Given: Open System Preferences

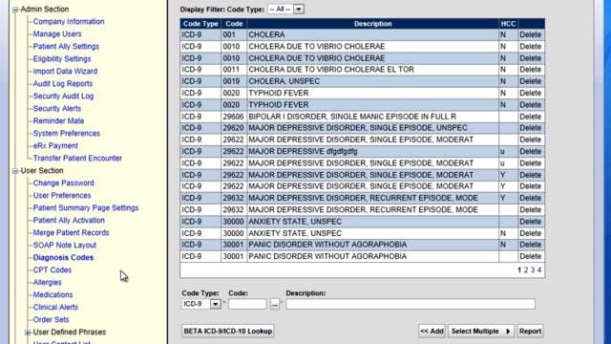Looking at the screenshot, I should 67,134.
